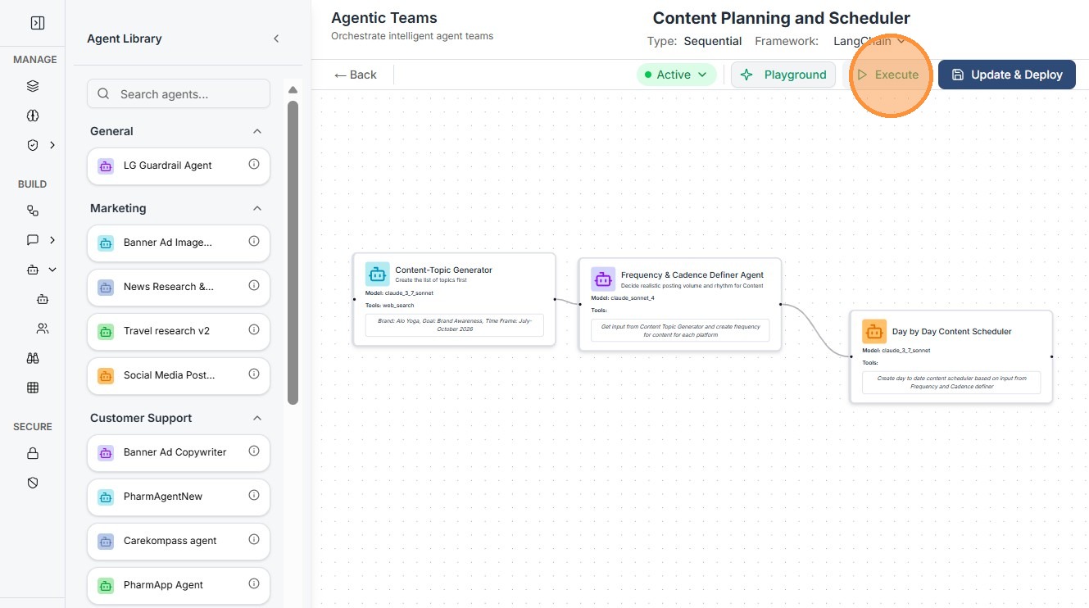
Task: Open the table grid icon in sidebar
Action: click(x=33, y=388)
